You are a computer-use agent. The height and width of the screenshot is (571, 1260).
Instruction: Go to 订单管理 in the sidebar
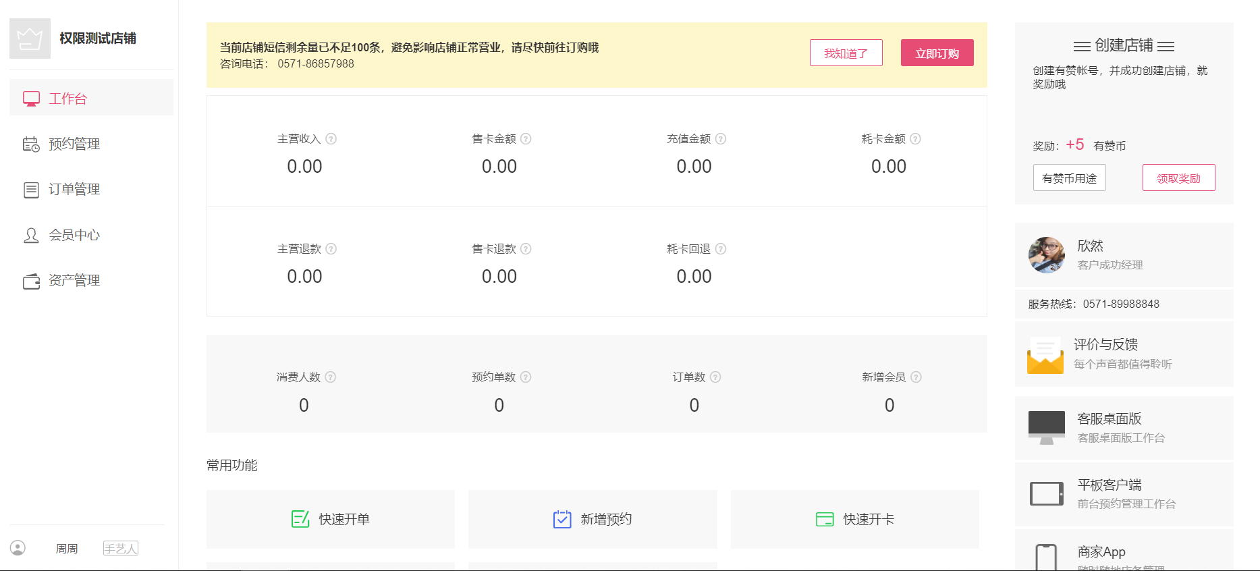(74, 190)
